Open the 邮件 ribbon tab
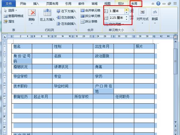180x135 pixels. coord(81,4)
